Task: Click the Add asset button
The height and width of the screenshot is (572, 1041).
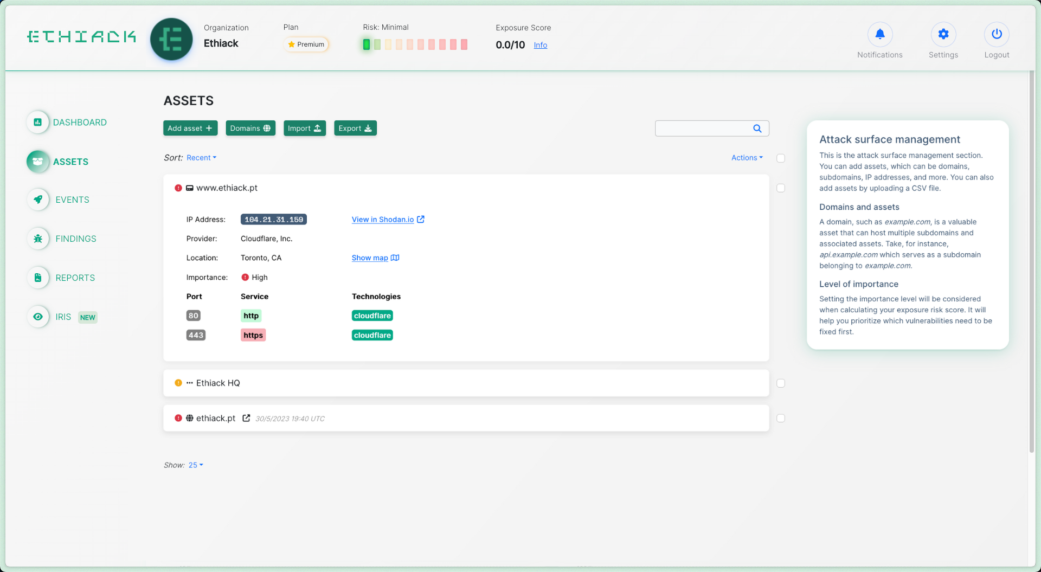Action: (x=190, y=128)
